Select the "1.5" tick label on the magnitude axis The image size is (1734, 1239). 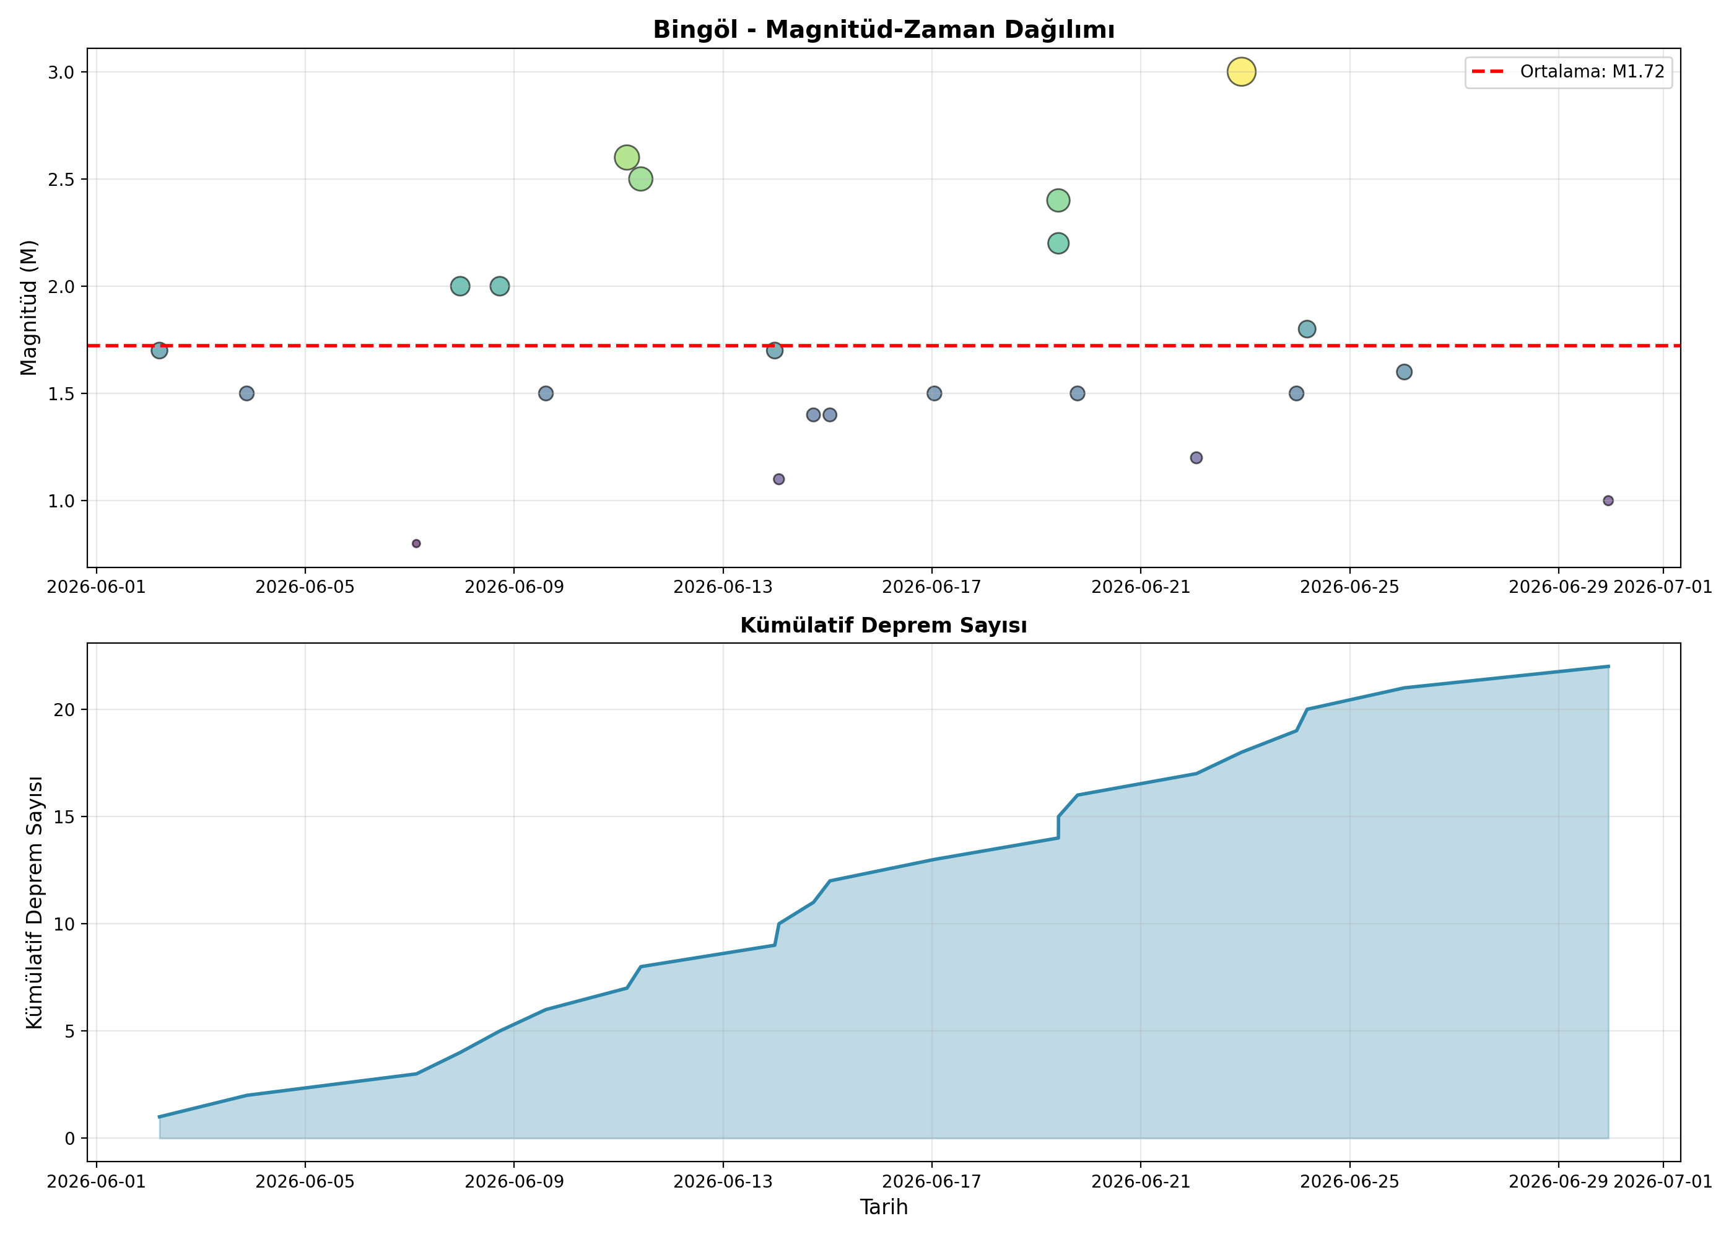63,393
